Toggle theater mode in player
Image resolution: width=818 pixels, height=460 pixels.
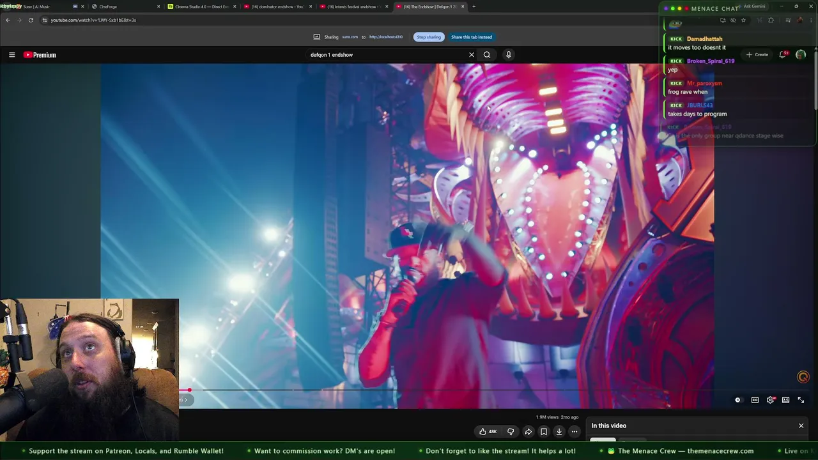pyautogui.click(x=785, y=400)
